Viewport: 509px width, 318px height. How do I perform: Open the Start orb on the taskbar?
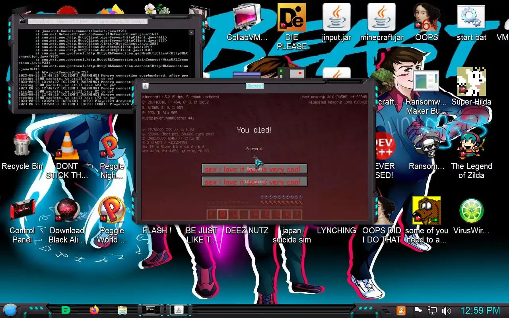(10, 310)
